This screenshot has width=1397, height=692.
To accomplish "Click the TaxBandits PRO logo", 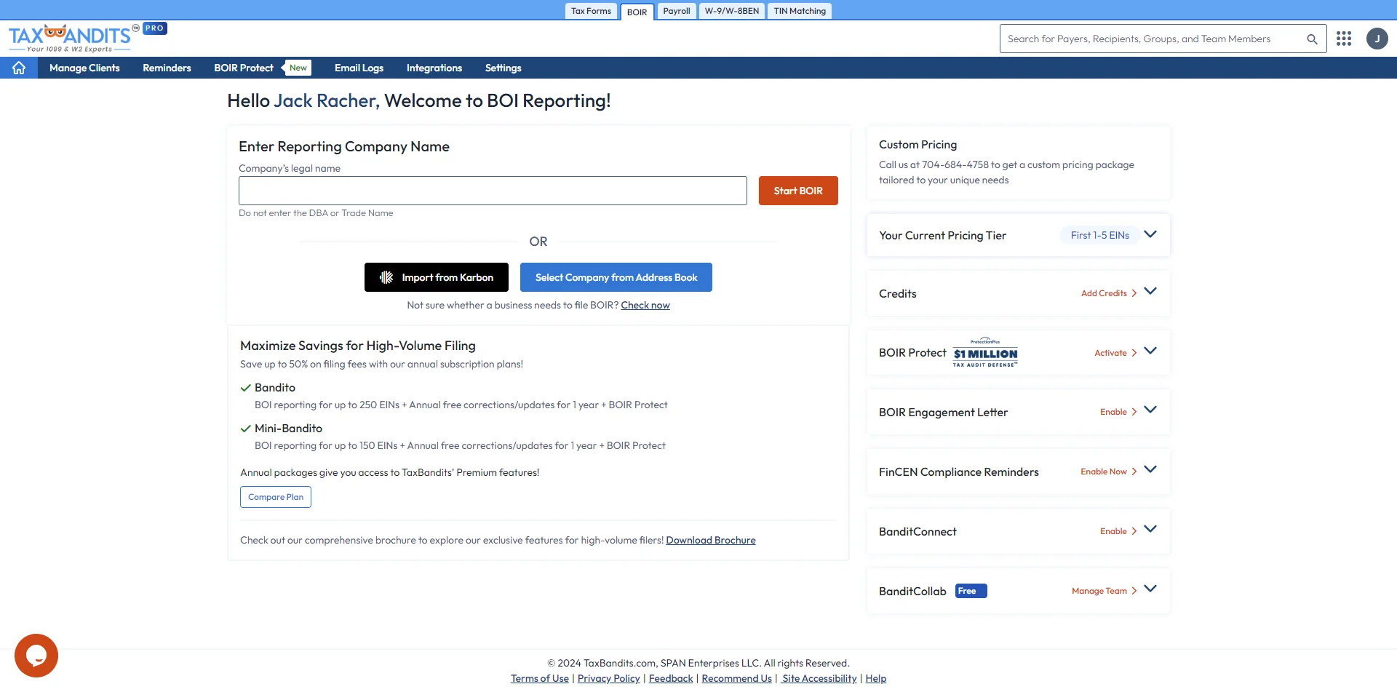I will (x=87, y=38).
